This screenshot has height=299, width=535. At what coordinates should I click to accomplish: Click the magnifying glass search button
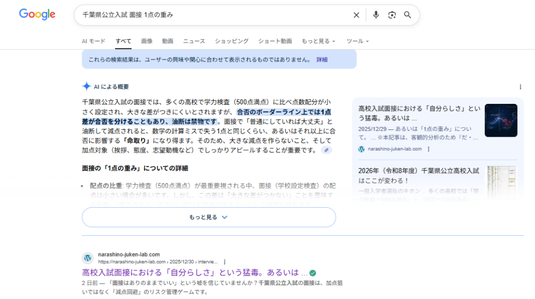point(408,15)
